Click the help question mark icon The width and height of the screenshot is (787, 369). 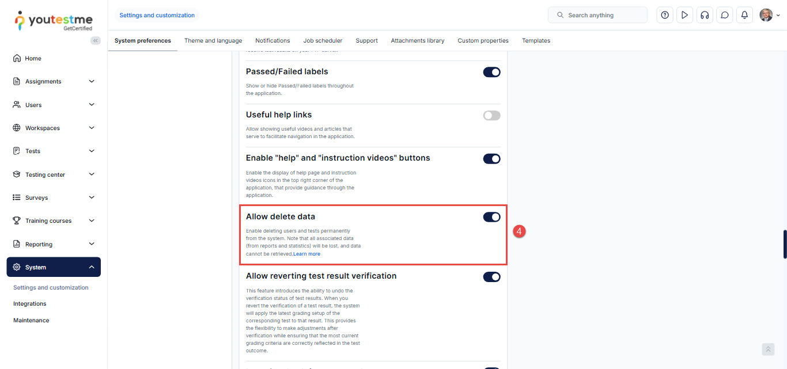point(665,15)
